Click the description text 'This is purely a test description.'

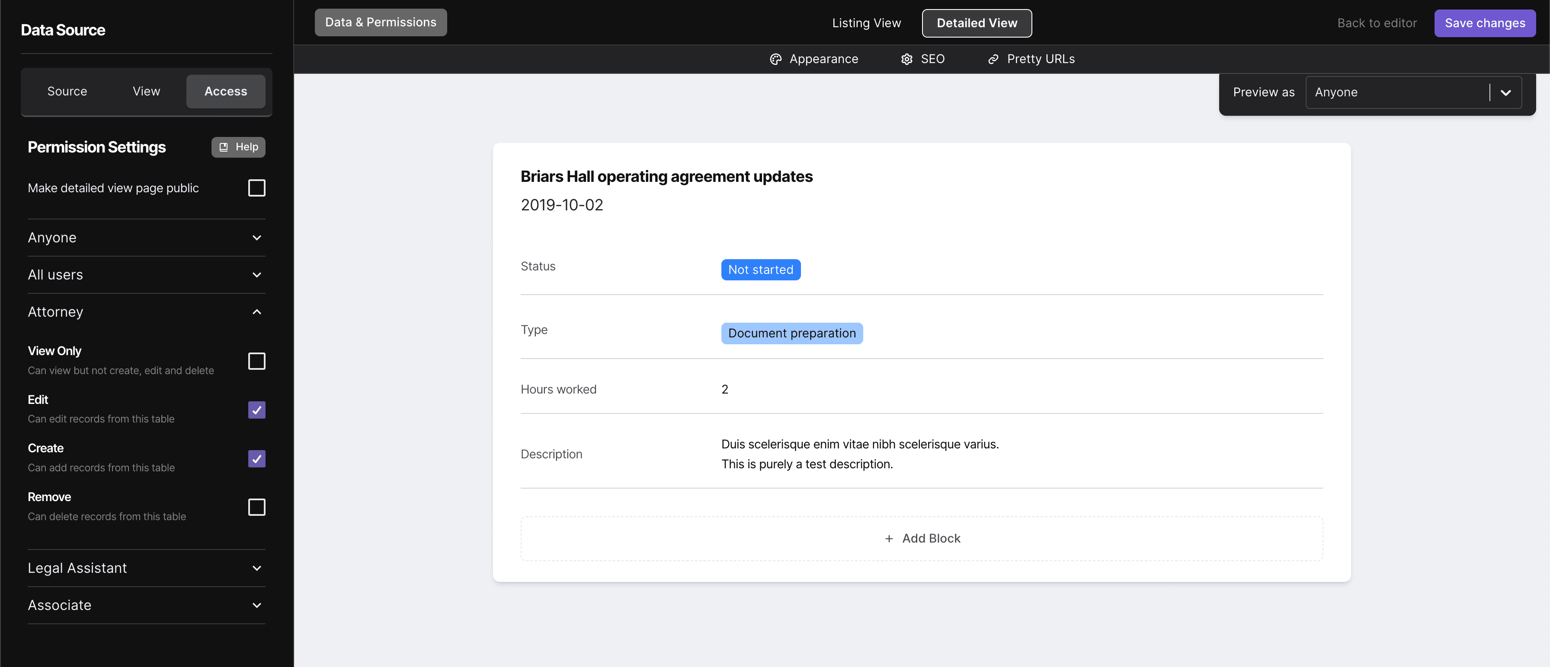tap(807, 464)
